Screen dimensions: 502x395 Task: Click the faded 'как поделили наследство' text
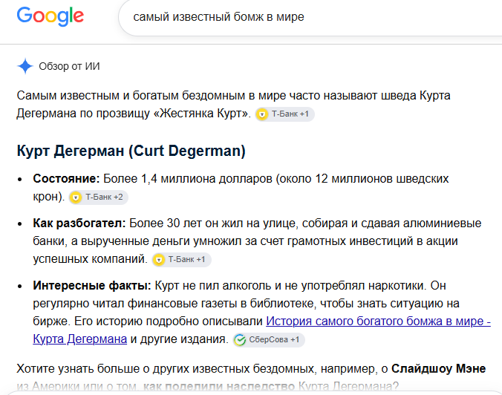pyautogui.click(x=219, y=386)
